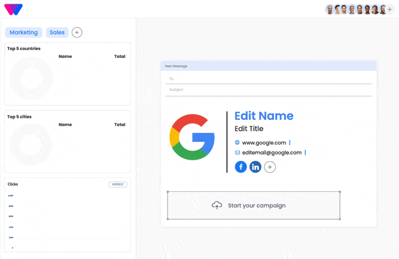Click the LinkedIn social icon
Image resolution: width=399 pixels, height=259 pixels.
click(255, 167)
